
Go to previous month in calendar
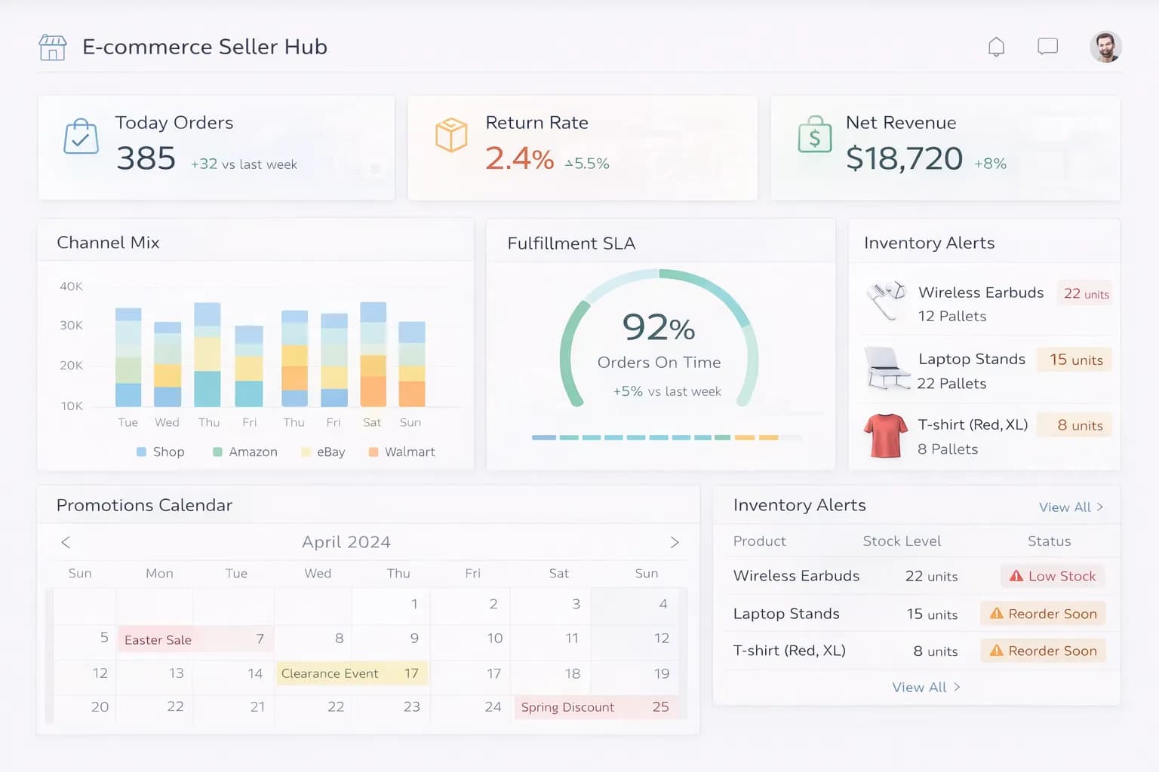tap(66, 542)
